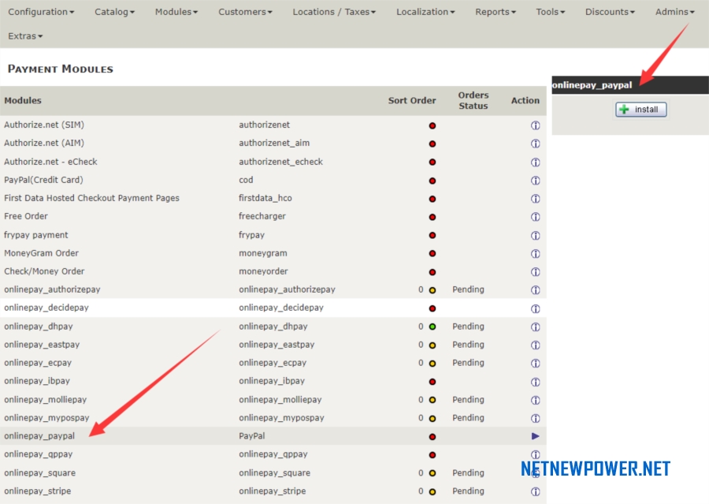Click info icon for onlinepay_mypospay row
Image resolution: width=709 pixels, height=504 pixels.
(536, 418)
